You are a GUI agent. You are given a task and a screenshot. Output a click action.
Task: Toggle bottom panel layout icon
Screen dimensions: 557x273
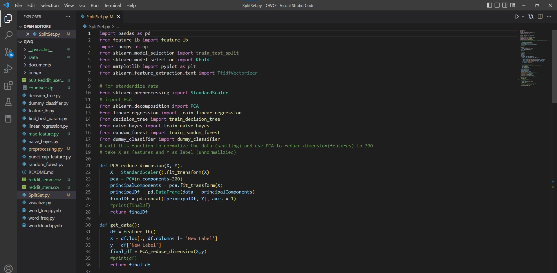pyautogui.click(x=497, y=5)
